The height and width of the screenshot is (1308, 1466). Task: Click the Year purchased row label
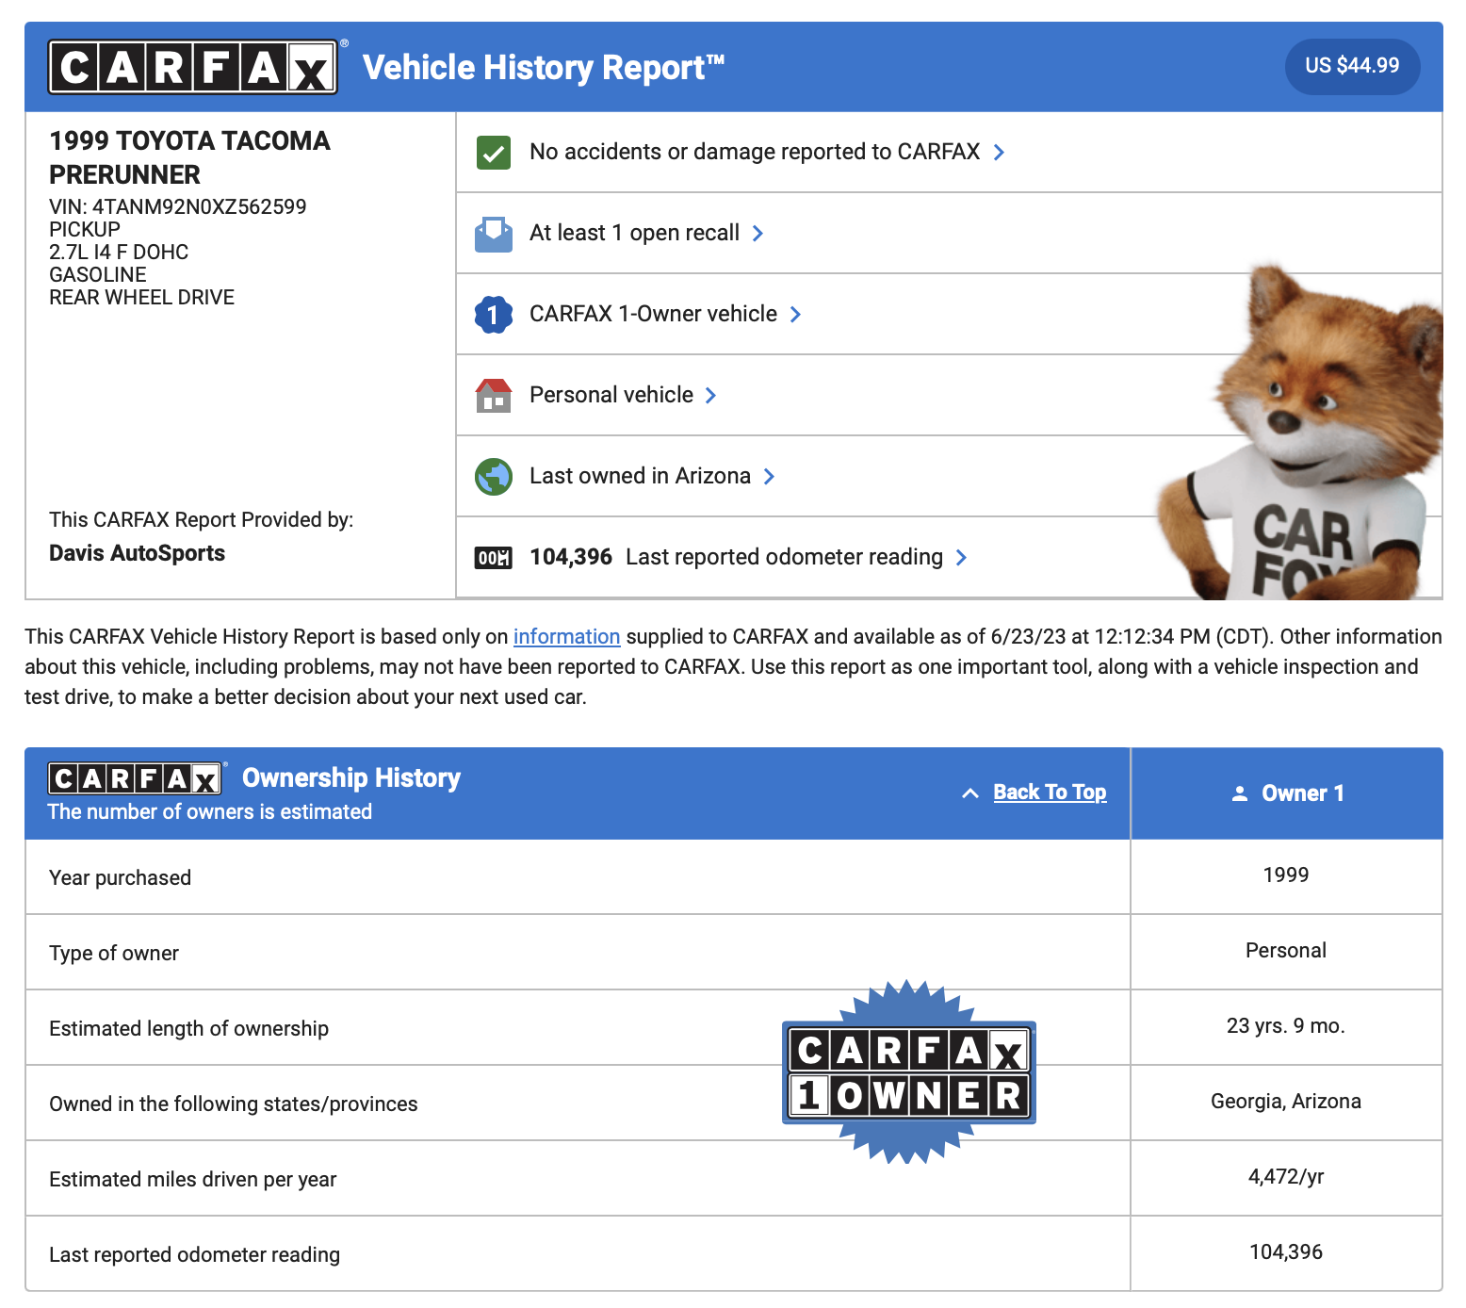click(120, 877)
